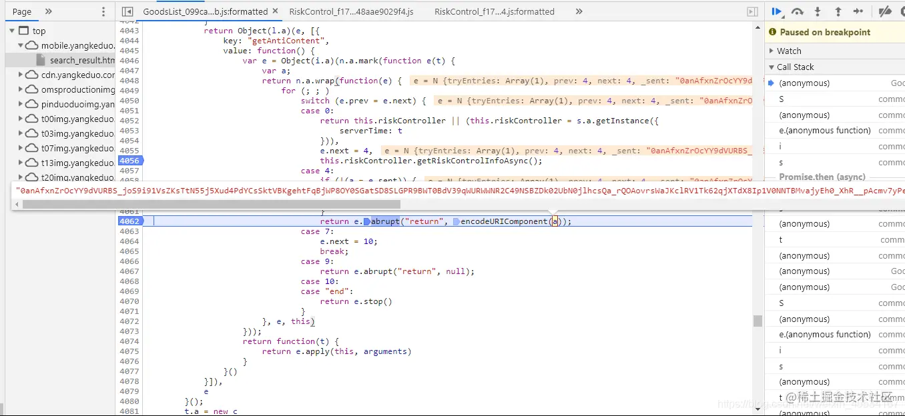
Task: Click horizontal scrollbar in value tooltip
Action: tap(212, 205)
